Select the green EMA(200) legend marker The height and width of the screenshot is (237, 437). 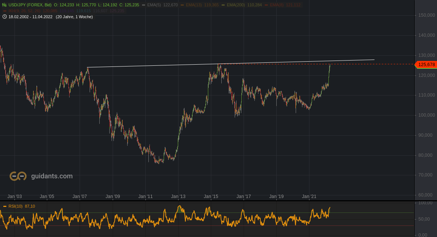click(222, 5)
